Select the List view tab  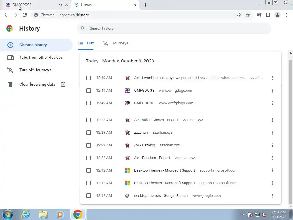(86, 43)
